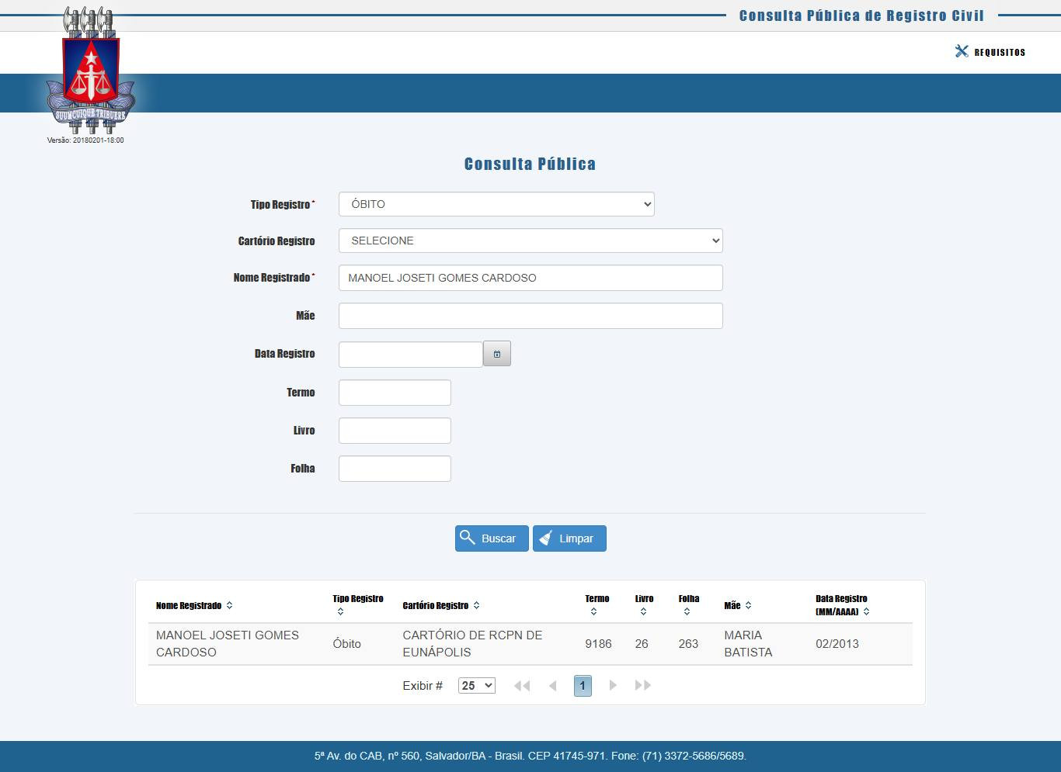Click the Requisitos tools icon

(962, 51)
